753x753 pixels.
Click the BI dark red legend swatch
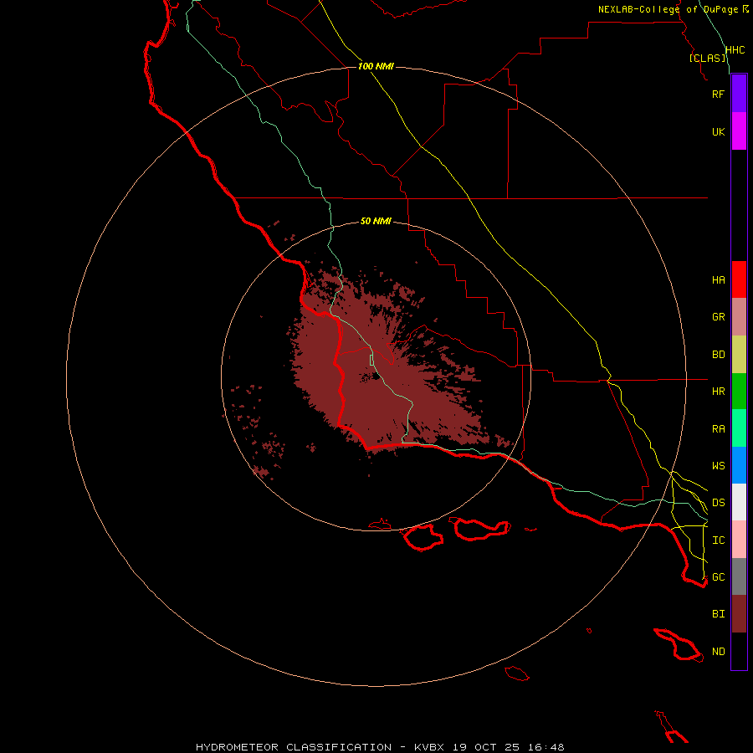[739, 614]
